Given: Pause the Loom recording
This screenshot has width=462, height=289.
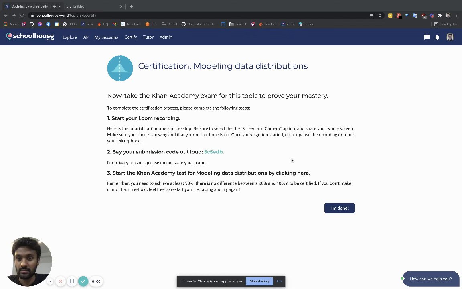Looking at the screenshot, I should coord(72,281).
